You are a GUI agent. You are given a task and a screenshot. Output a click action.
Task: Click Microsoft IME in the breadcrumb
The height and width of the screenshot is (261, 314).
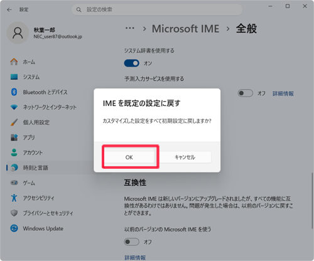pyautogui.click(x=185, y=28)
